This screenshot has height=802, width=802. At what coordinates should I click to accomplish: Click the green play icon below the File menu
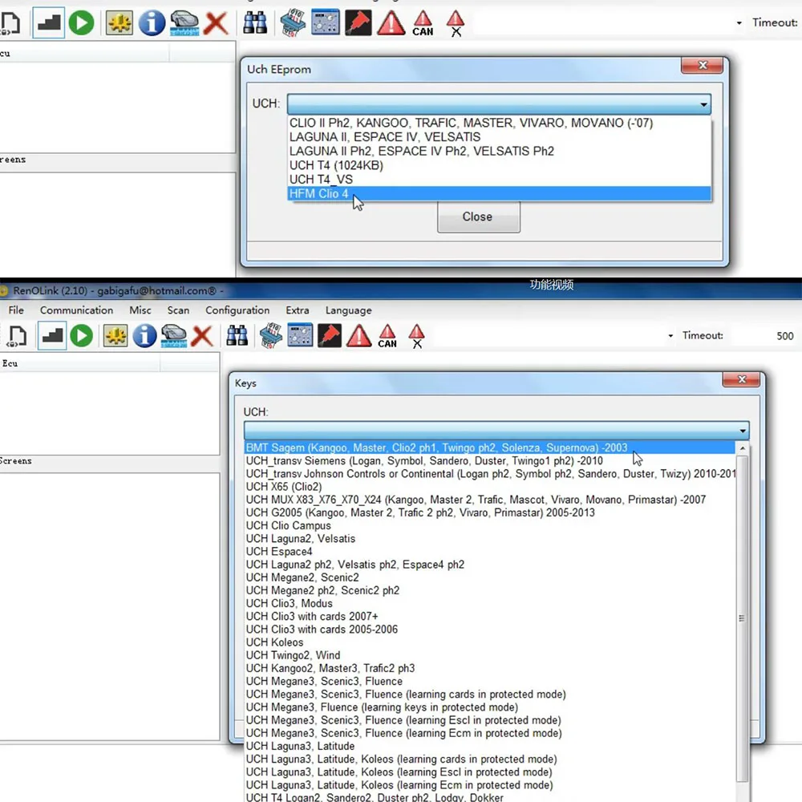coord(81,335)
